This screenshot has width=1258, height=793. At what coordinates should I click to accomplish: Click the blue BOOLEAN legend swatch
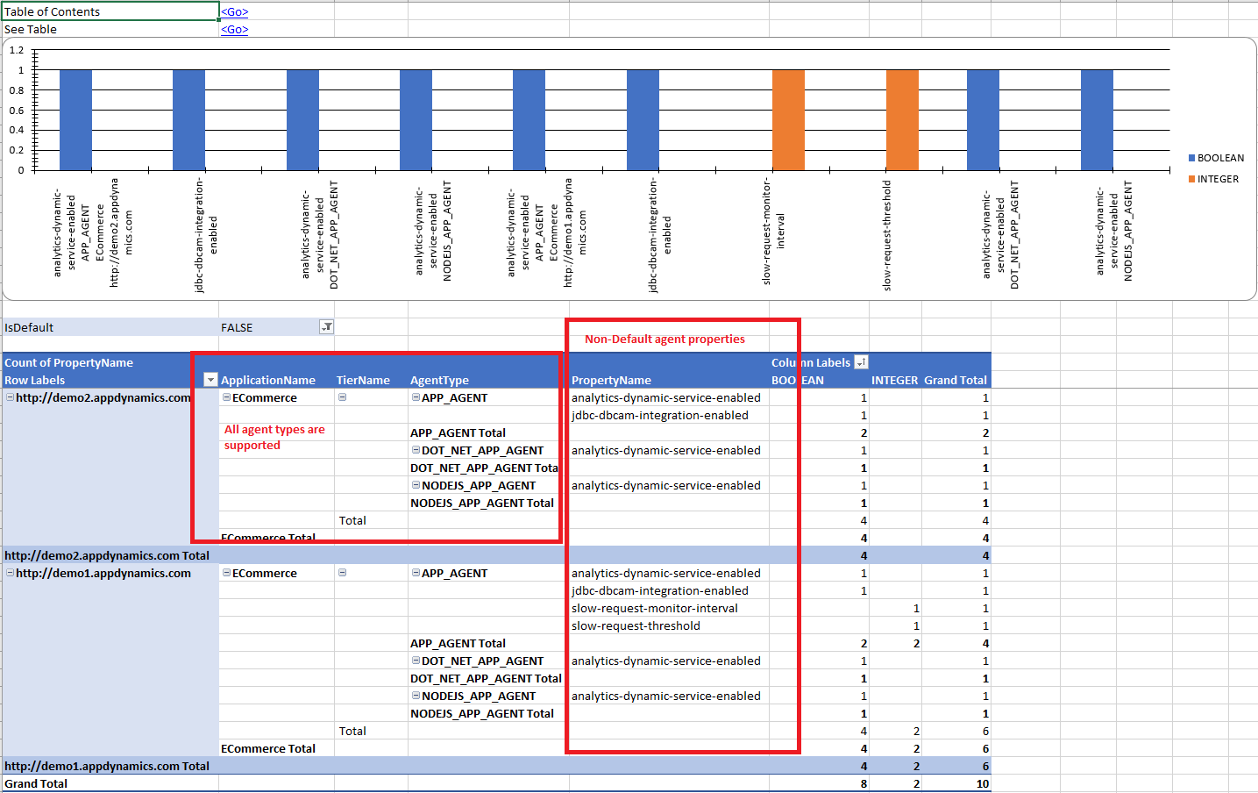[1192, 158]
